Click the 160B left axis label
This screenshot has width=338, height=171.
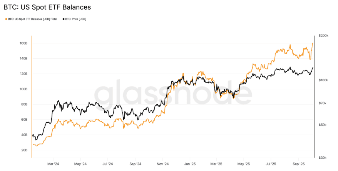pyautogui.click(x=23, y=43)
